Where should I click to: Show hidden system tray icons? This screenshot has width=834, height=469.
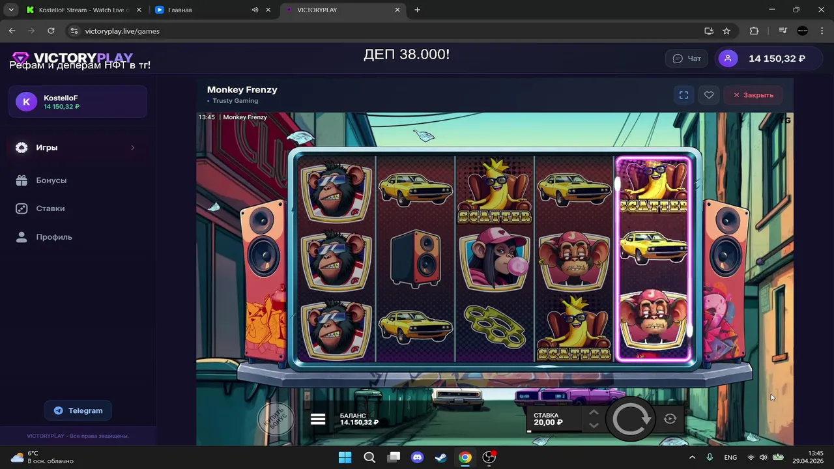click(x=692, y=457)
